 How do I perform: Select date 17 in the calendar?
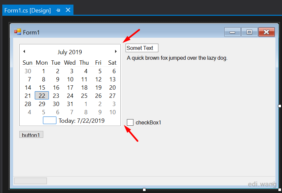[x=70, y=88]
